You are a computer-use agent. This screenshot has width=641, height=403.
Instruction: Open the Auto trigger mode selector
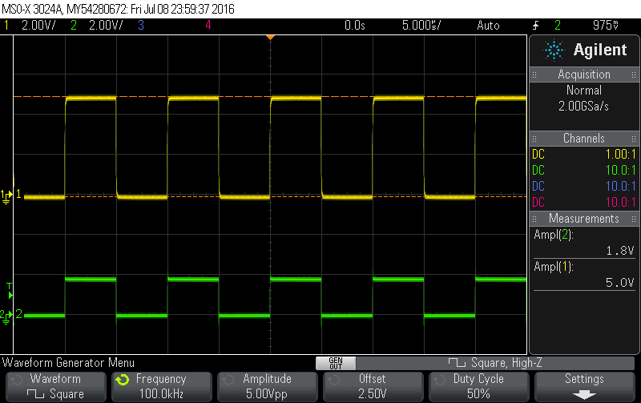point(487,25)
